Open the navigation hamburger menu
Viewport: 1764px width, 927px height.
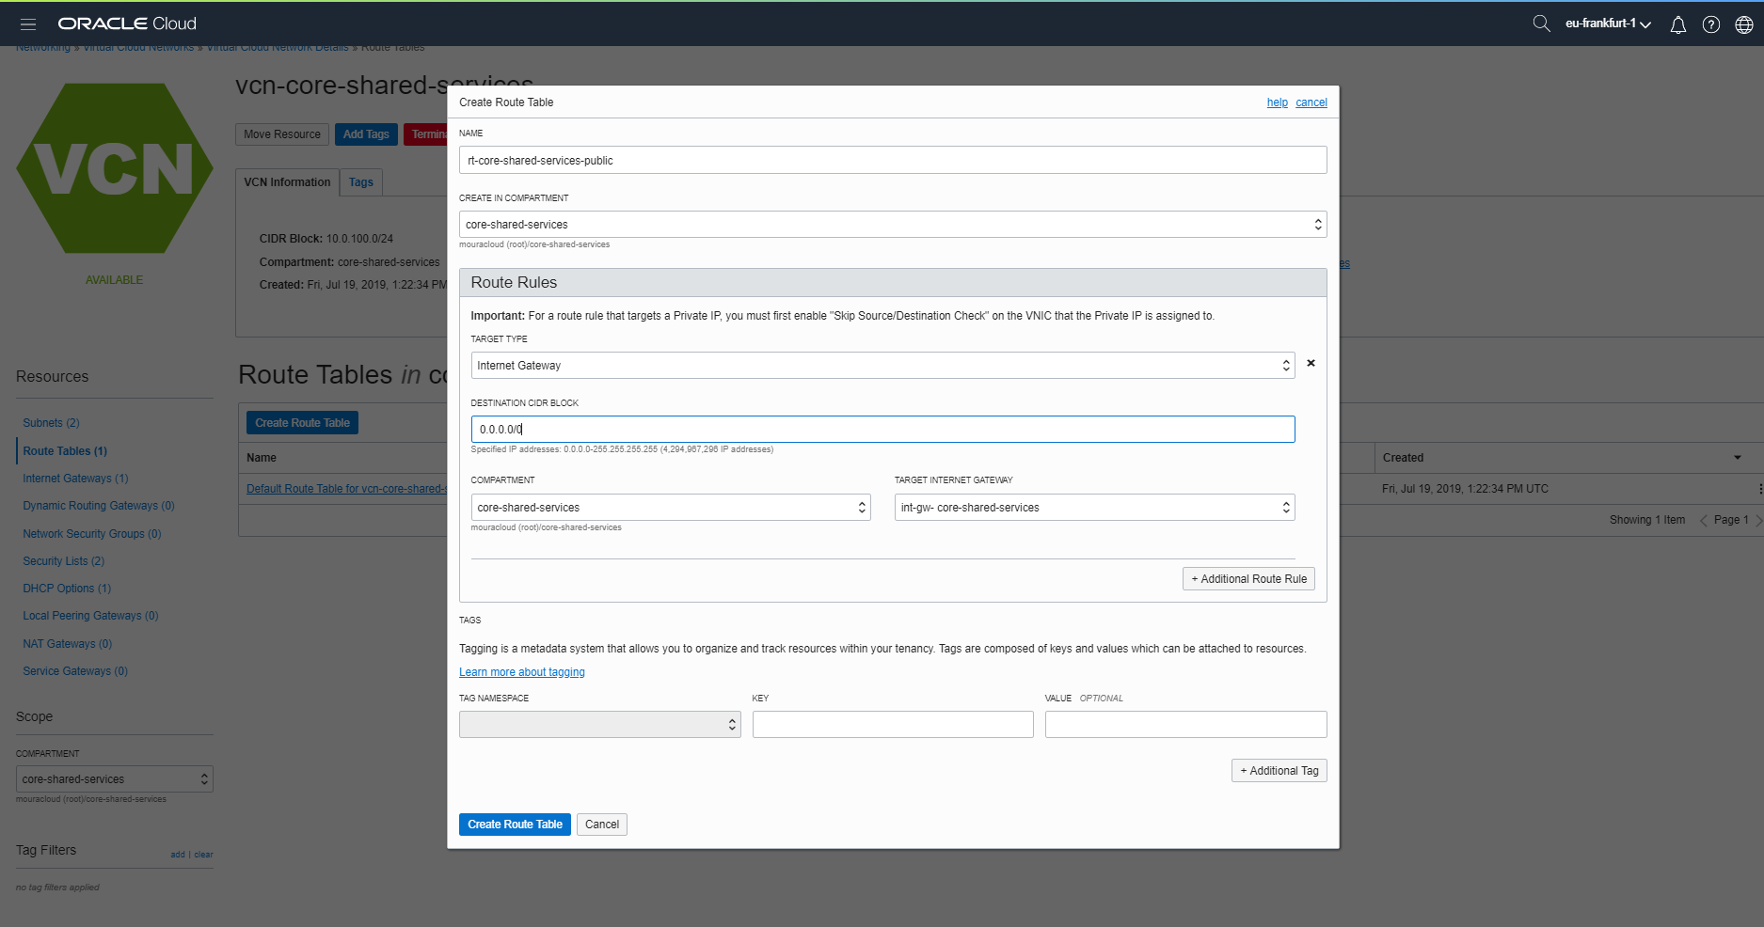[x=27, y=24]
